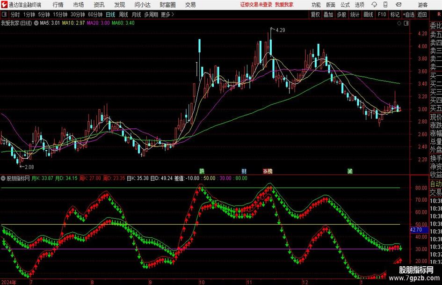Switch to the 30分钟 period tab

(x=78, y=15)
